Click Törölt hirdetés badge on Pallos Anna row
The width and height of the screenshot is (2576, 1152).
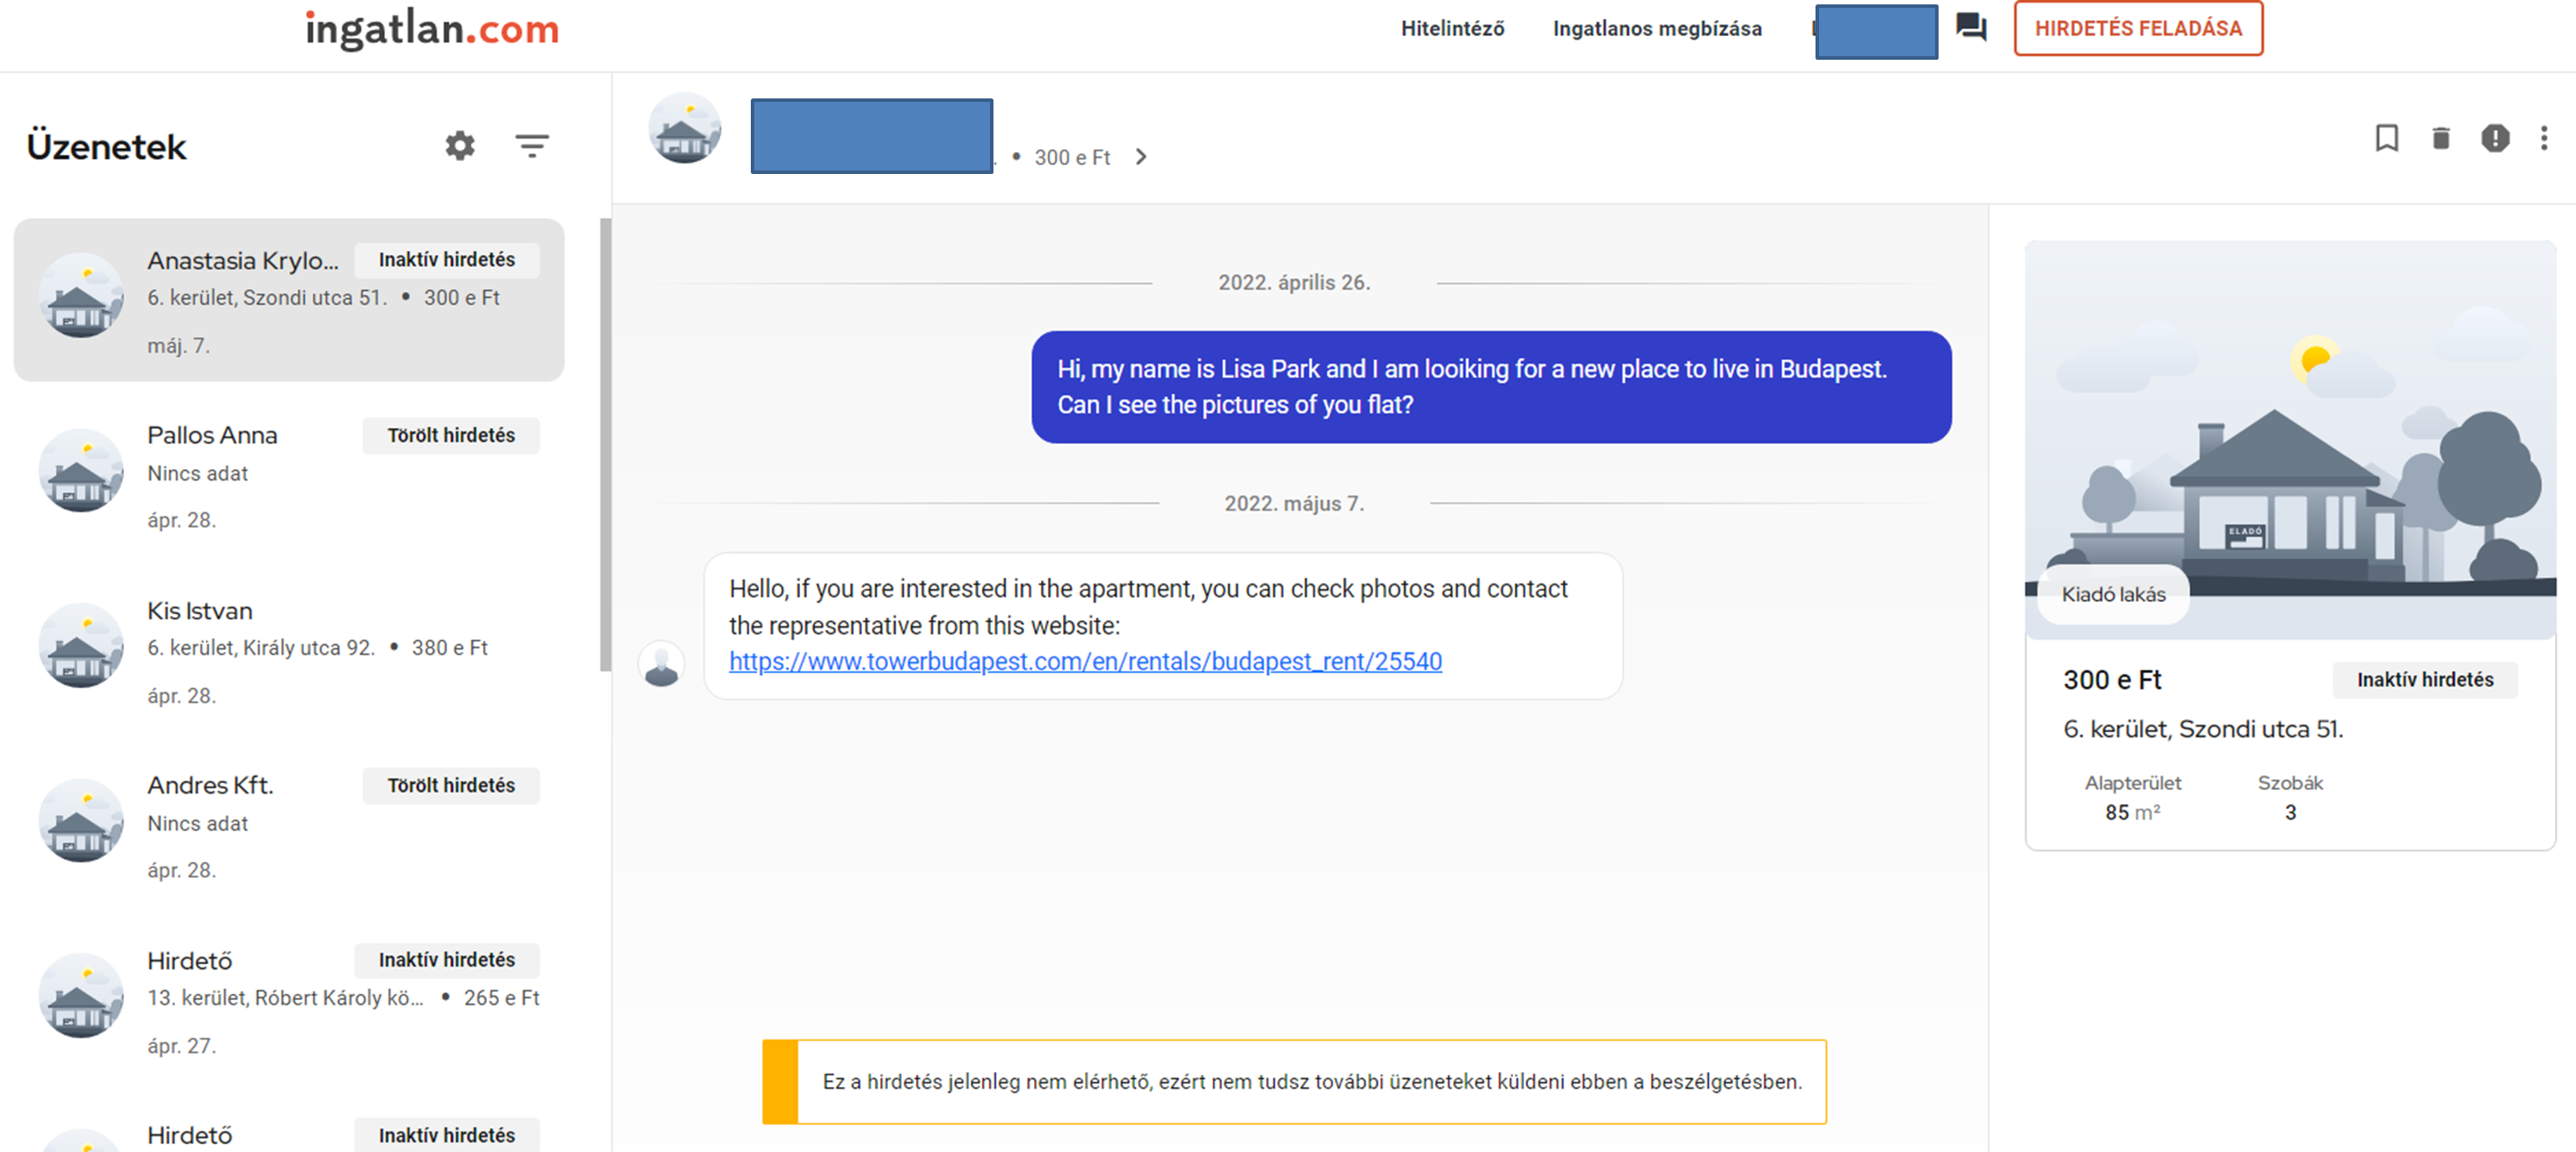point(451,436)
